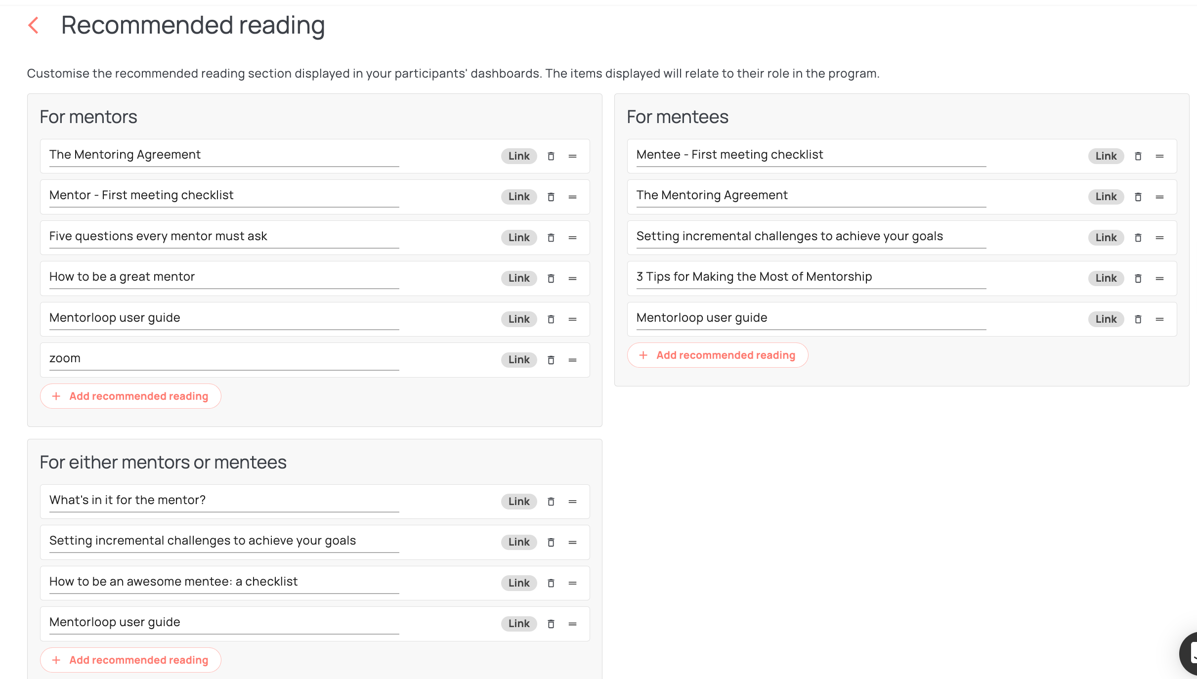Add recommended reading for either mentors or mentees

[x=130, y=660]
